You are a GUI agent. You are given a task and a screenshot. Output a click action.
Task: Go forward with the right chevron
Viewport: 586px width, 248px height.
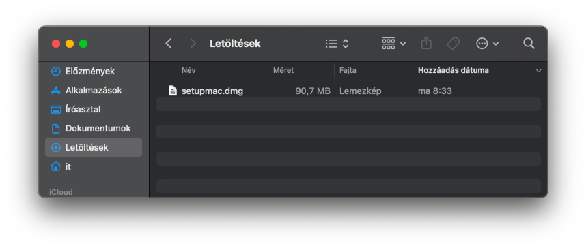coord(193,44)
